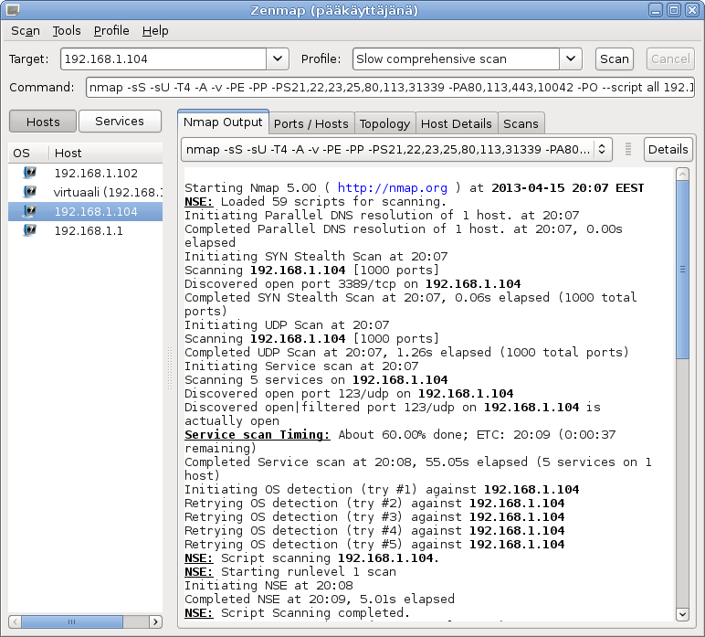The image size is (705, 637).
Task: Click 'Retrying OS detection (try #5)' line
Action: coord(374,545)
